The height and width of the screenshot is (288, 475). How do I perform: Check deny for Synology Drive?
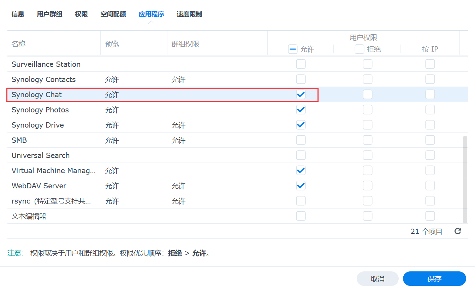click(x=368, y=125)
